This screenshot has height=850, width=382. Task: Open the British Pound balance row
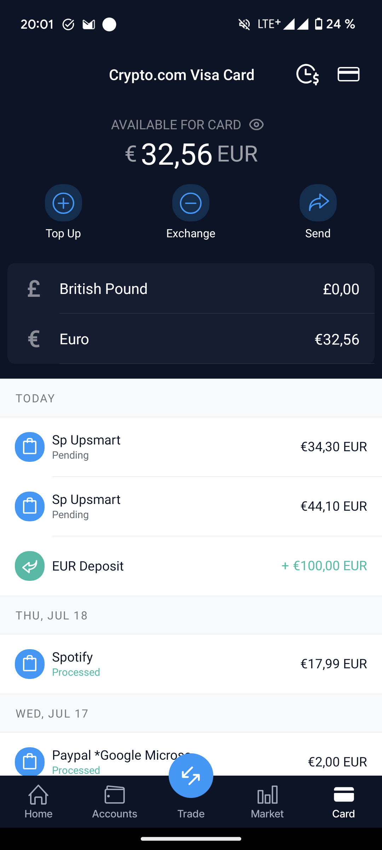[x=191, y=289]
